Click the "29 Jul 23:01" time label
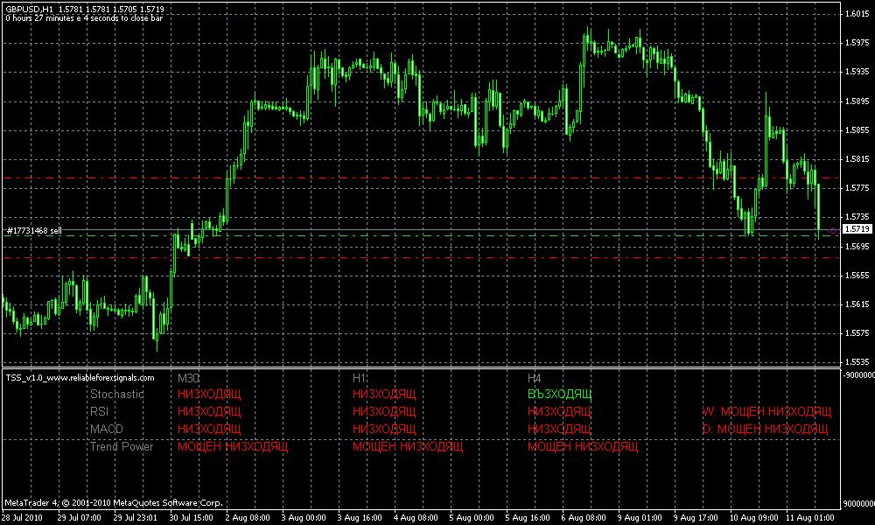 pos(135,518)
